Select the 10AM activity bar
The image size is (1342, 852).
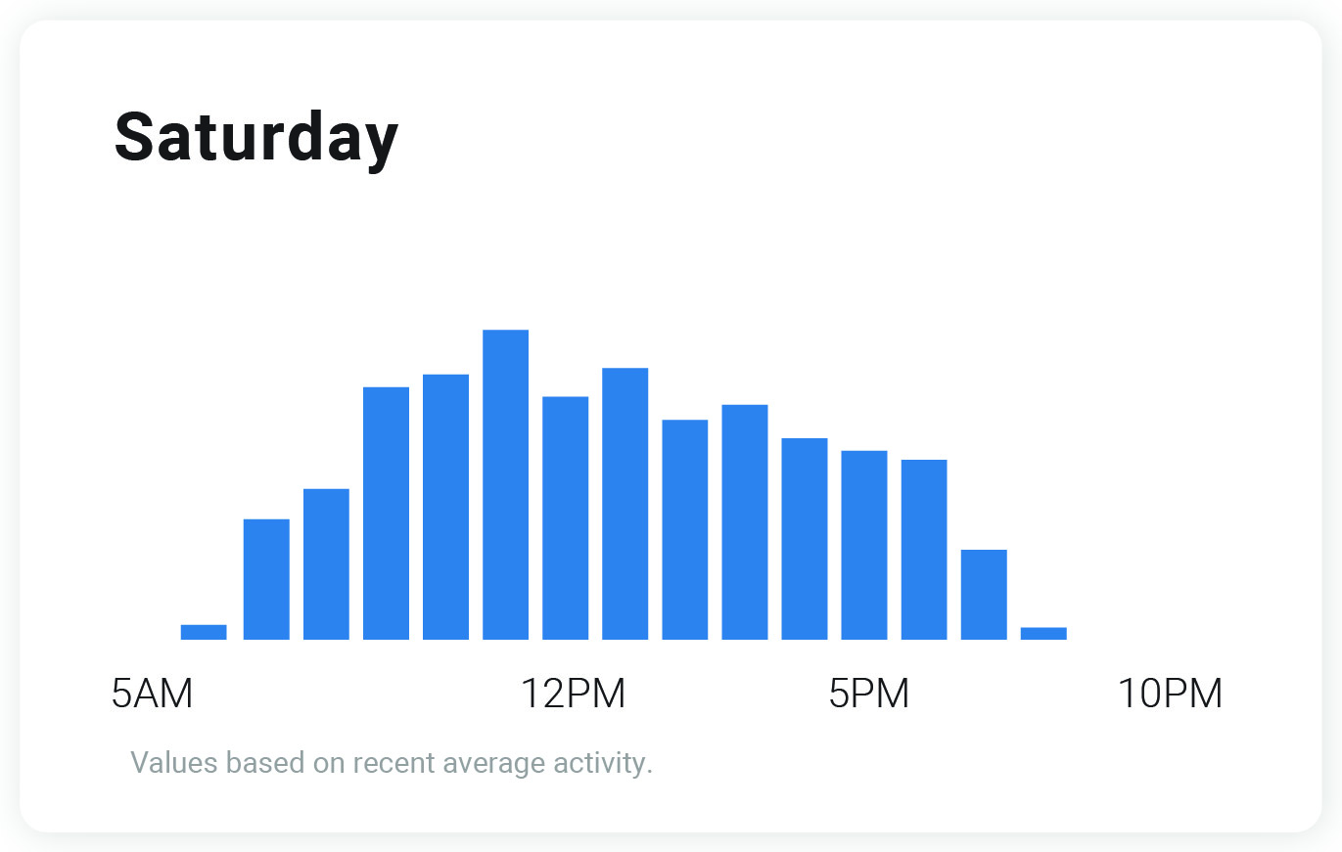coord(445,507)
